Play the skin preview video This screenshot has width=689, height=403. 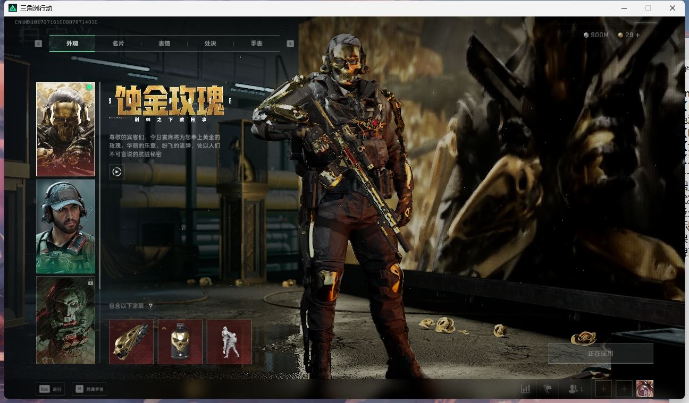(117, 172)
